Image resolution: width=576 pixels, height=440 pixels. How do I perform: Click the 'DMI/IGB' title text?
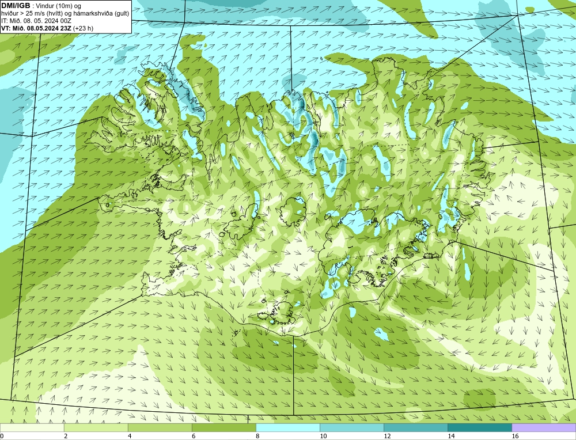pos(16,6)
